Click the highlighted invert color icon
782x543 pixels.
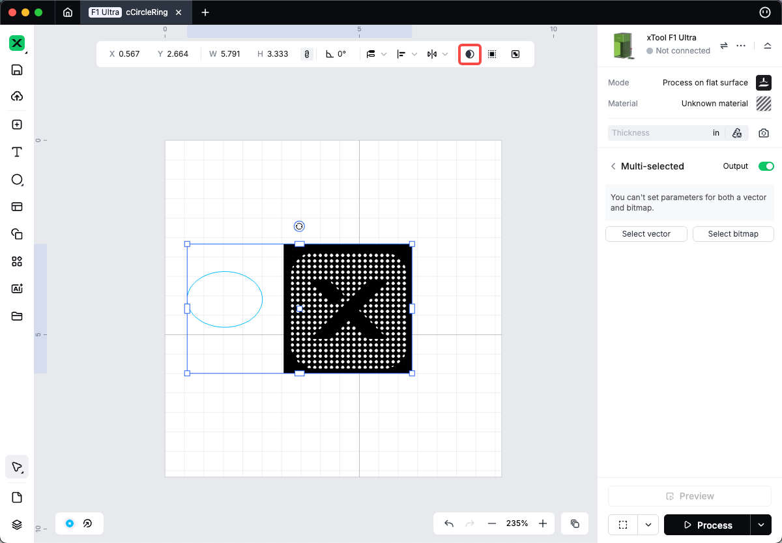pyautogui.click(x=469, y=54)
